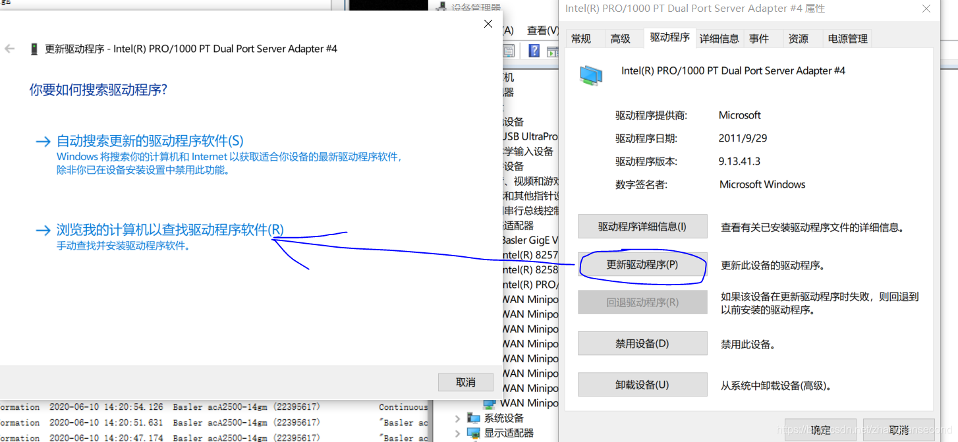This screenshot has width=958, height=442.
Task: Click 取消 in the properties dialog
Action: click(x=899, y=430)
